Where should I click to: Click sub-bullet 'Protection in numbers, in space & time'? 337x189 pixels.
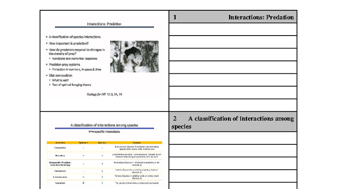tap(77, 69)
